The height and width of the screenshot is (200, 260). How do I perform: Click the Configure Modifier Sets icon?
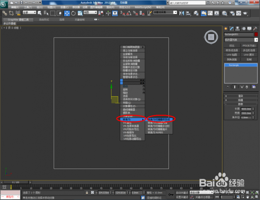click(x=254, y=87)
